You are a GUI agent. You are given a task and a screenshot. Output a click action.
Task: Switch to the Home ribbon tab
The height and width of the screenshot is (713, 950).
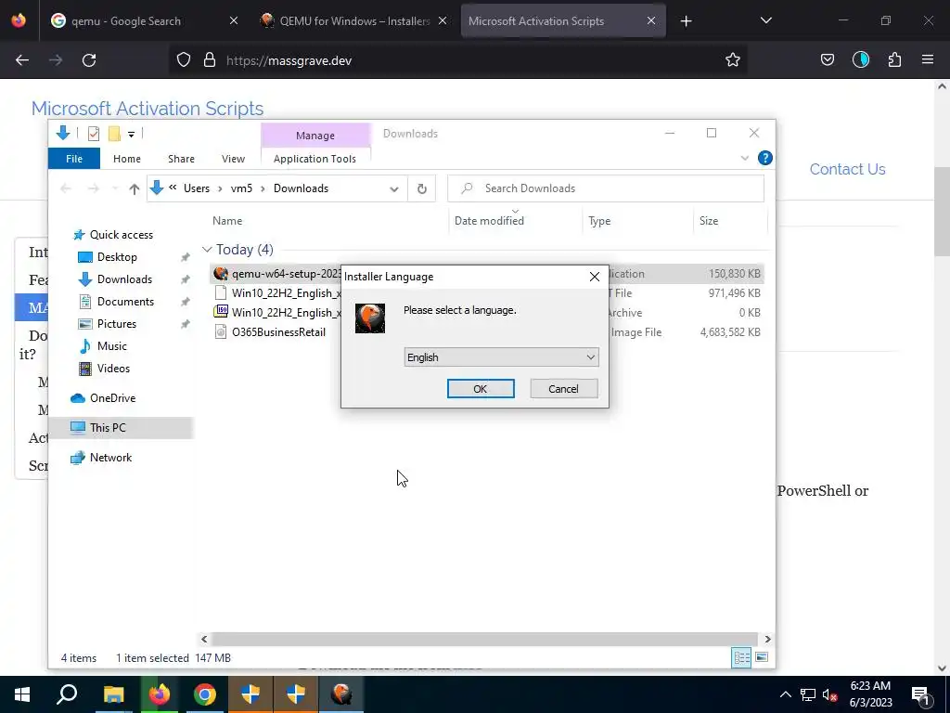[126, 159]
